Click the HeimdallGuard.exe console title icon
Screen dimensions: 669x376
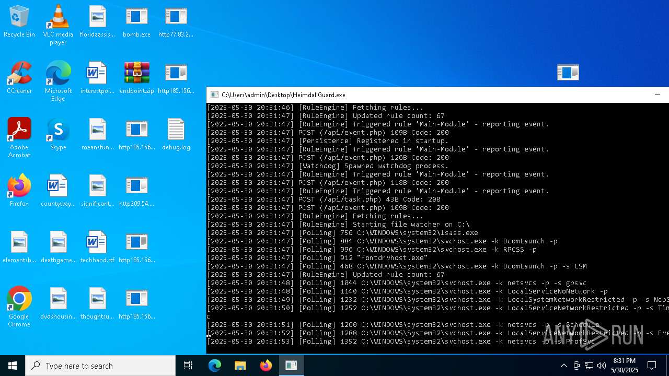214,95
